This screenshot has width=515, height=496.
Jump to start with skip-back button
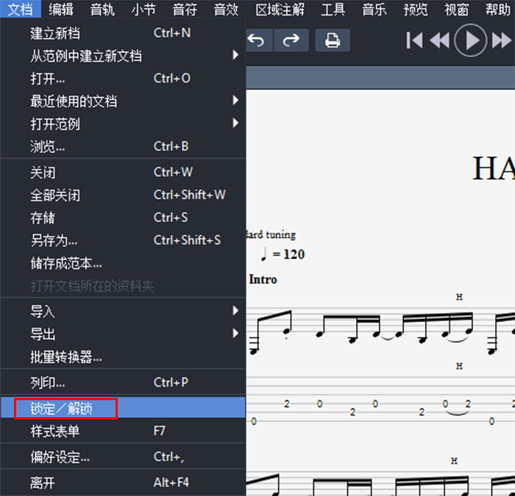[414, 41]
